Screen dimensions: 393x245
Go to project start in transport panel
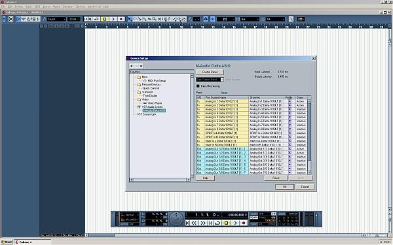pyautogui.click(x=187, y=223)
